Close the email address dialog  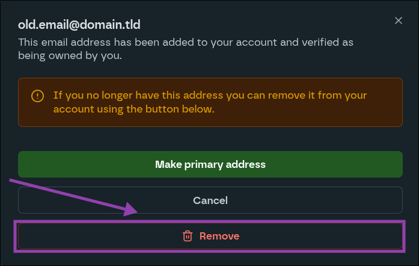[x=398, y=20]
